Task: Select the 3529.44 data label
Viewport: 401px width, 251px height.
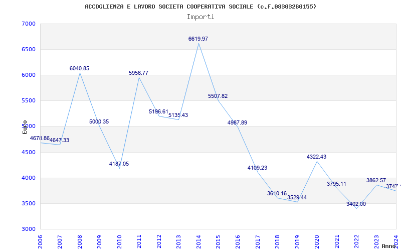Action: coord(297,197)
